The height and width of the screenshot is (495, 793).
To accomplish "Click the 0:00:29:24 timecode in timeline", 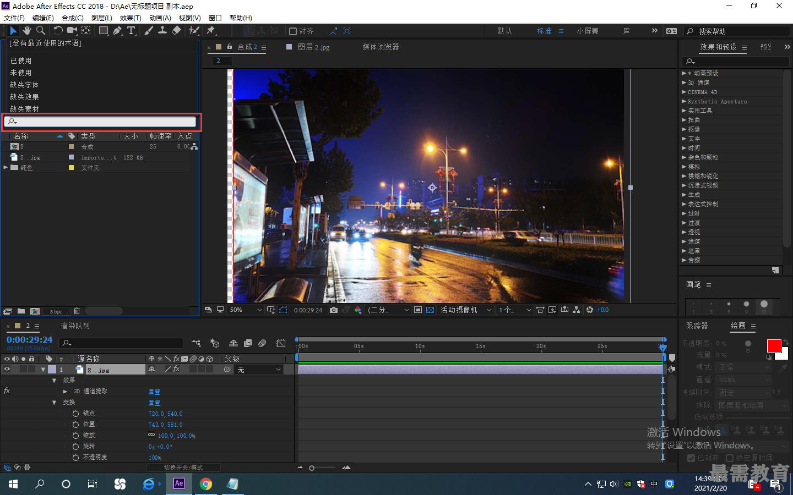I will (30, 340).
